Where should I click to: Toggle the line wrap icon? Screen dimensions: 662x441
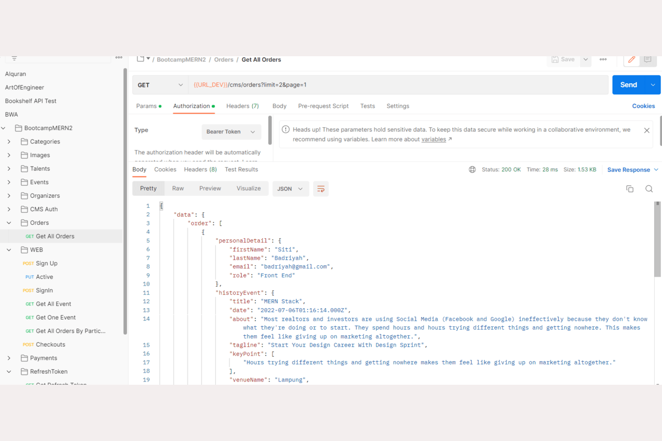click(x=321, y=189)
